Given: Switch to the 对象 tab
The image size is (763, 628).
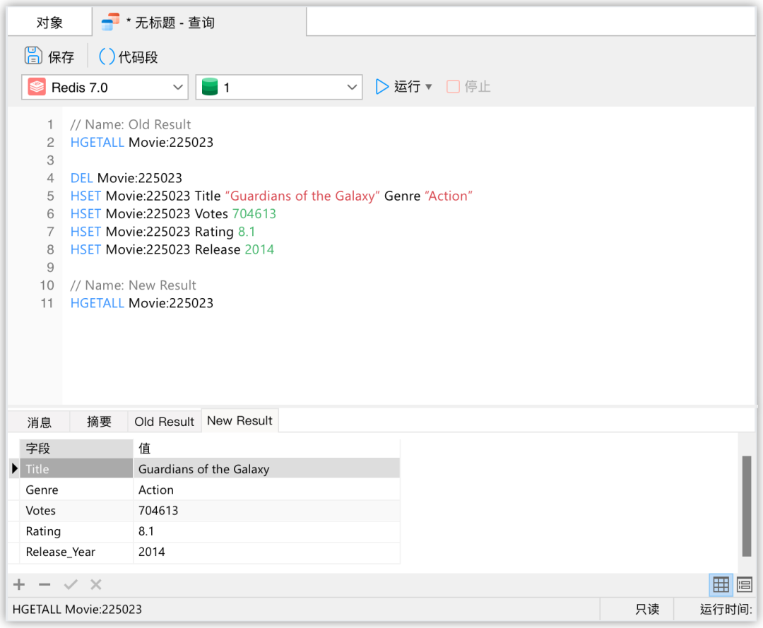Looking at the screenshot, I should pos(49,23).
